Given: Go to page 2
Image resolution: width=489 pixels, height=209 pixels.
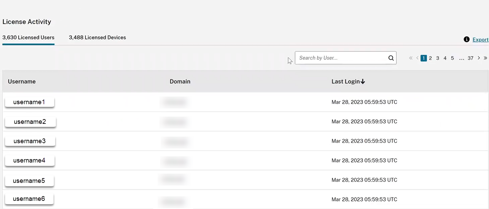Looking at the screenshot, I should [430, 58].
